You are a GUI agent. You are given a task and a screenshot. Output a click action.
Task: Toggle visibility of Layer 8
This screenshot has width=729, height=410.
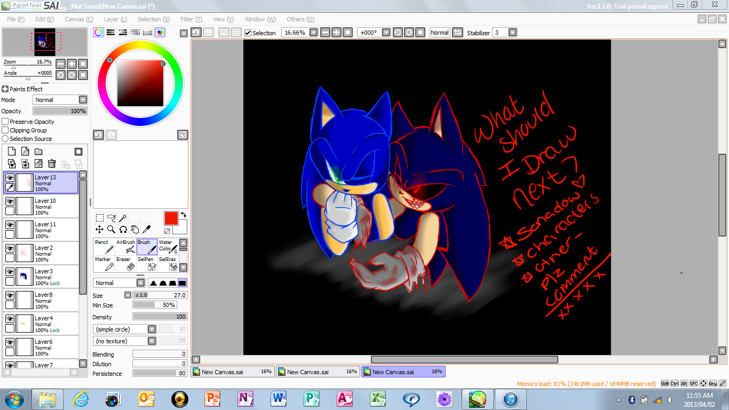click(x=10, y=295)
